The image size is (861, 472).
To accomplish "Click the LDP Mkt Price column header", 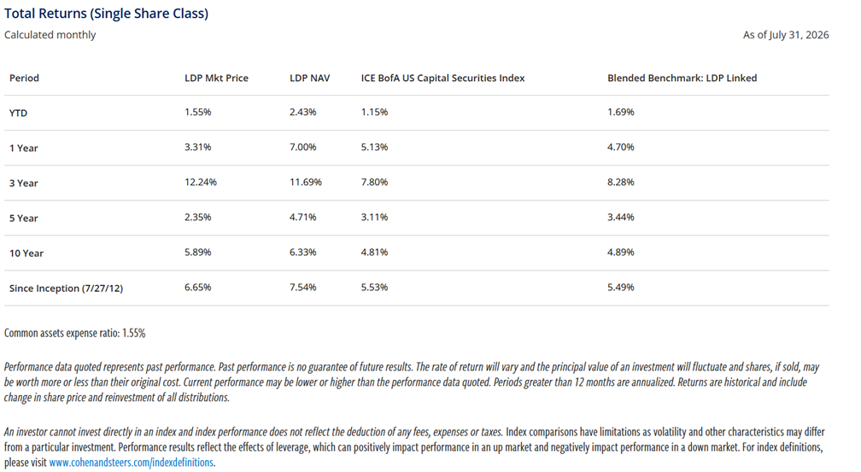I will coord(216,78).
